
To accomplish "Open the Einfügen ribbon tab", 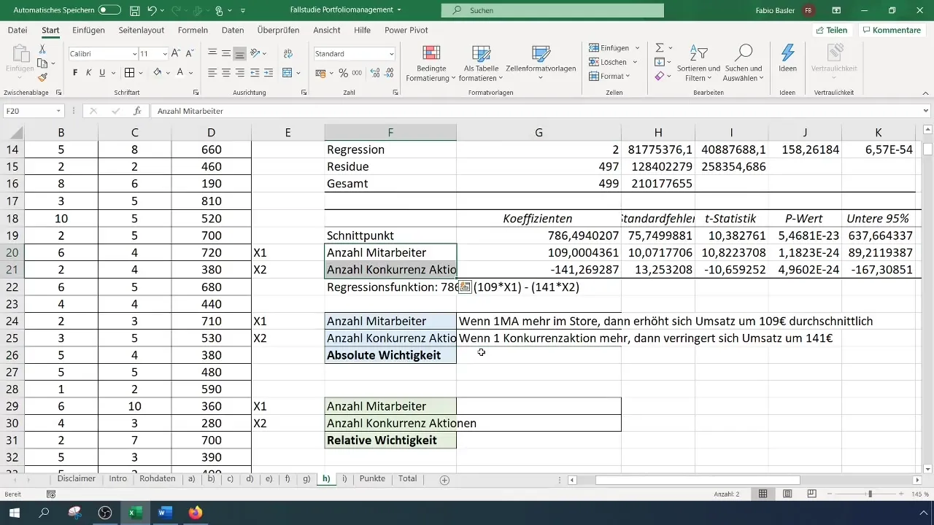I will coord(88,30).
